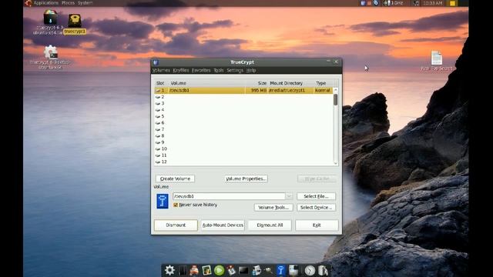
Task: Select empty slot 11 drive icon
Action: [x=158, y=155]
